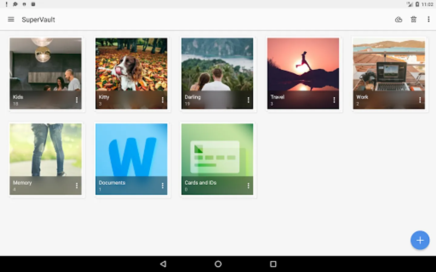Open the Documents album tile
The image size is (436, 272).
click(x=131, y=159)
